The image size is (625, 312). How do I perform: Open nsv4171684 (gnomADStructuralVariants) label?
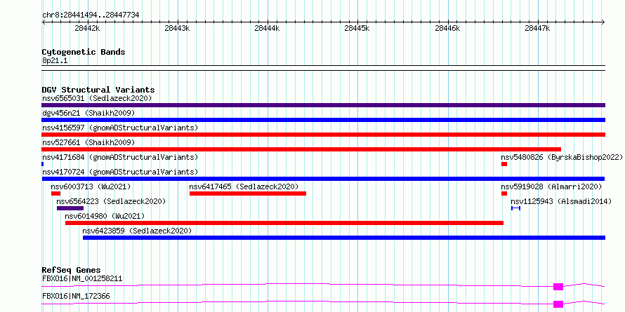click(x=120, y=157)
